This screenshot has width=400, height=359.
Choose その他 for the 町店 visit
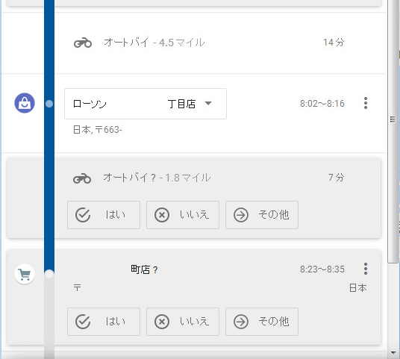pyautogui.click(x=262, y=322)
